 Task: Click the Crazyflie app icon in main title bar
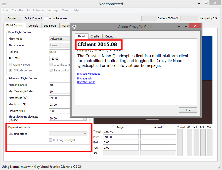(x=4, y=4)
